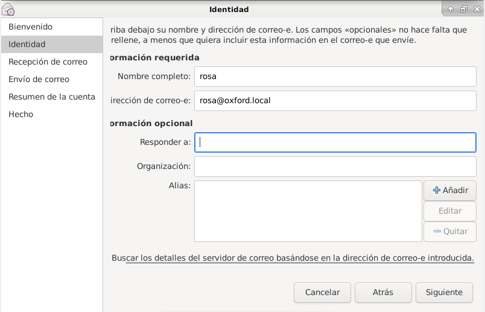The height and width of the screenshot is (312, 485).
Task: Open Envío de correo step
Action: tap(39, 79)
